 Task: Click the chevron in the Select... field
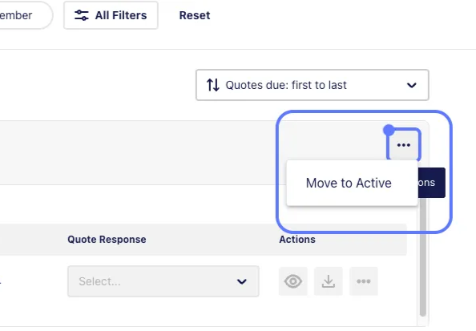(242, 282)
